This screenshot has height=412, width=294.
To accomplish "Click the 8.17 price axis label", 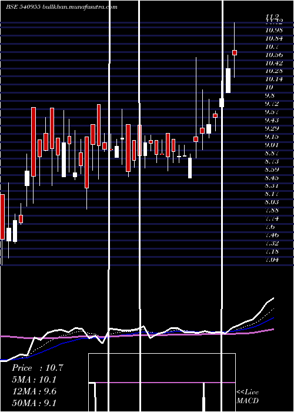I will click(272, 194).
